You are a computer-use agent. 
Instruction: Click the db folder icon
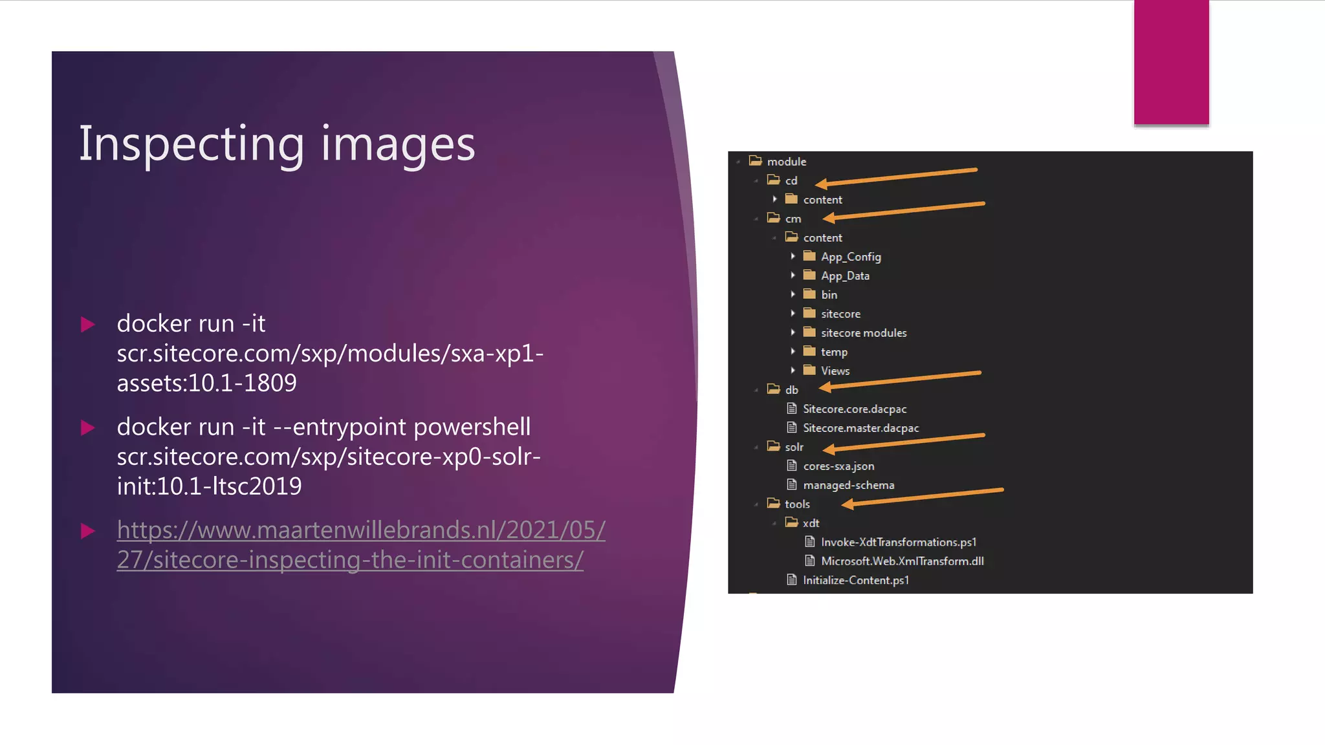coord(773,389)
